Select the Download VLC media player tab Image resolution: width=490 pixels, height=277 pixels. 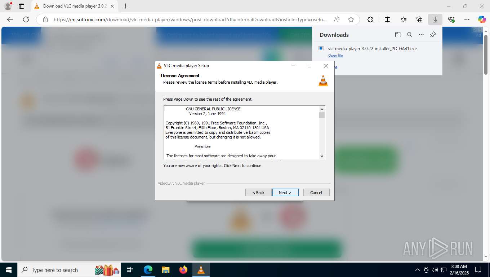pyautogui.click(x=75, y=6)
